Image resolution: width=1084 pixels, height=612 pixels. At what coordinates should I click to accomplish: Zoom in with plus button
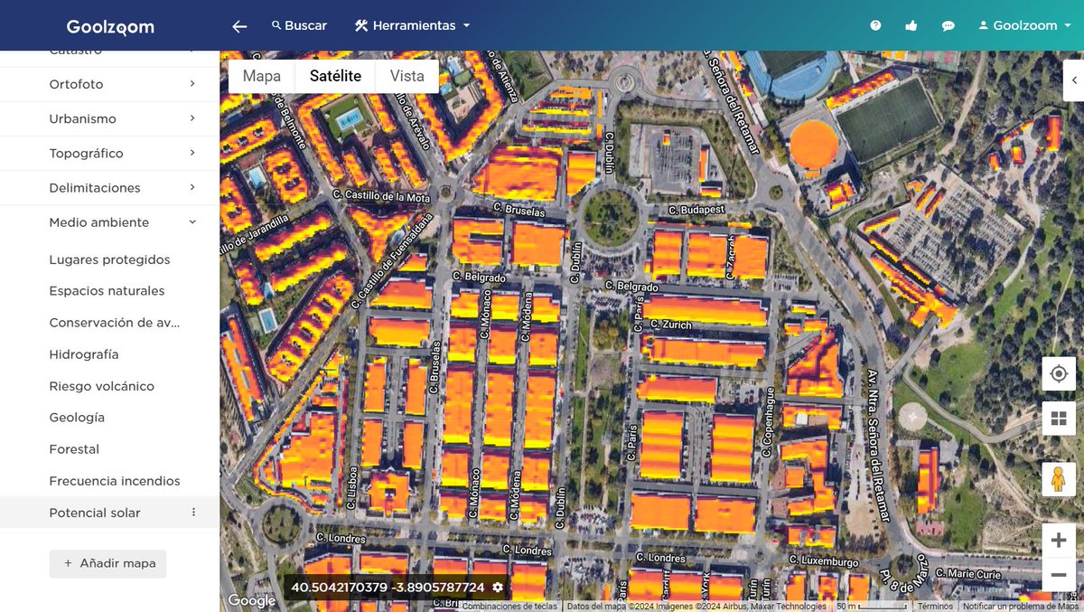tap(1059, 541)
